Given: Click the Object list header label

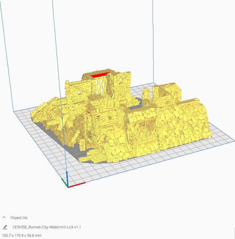Looking at the screenshot, I should (19, 218).
